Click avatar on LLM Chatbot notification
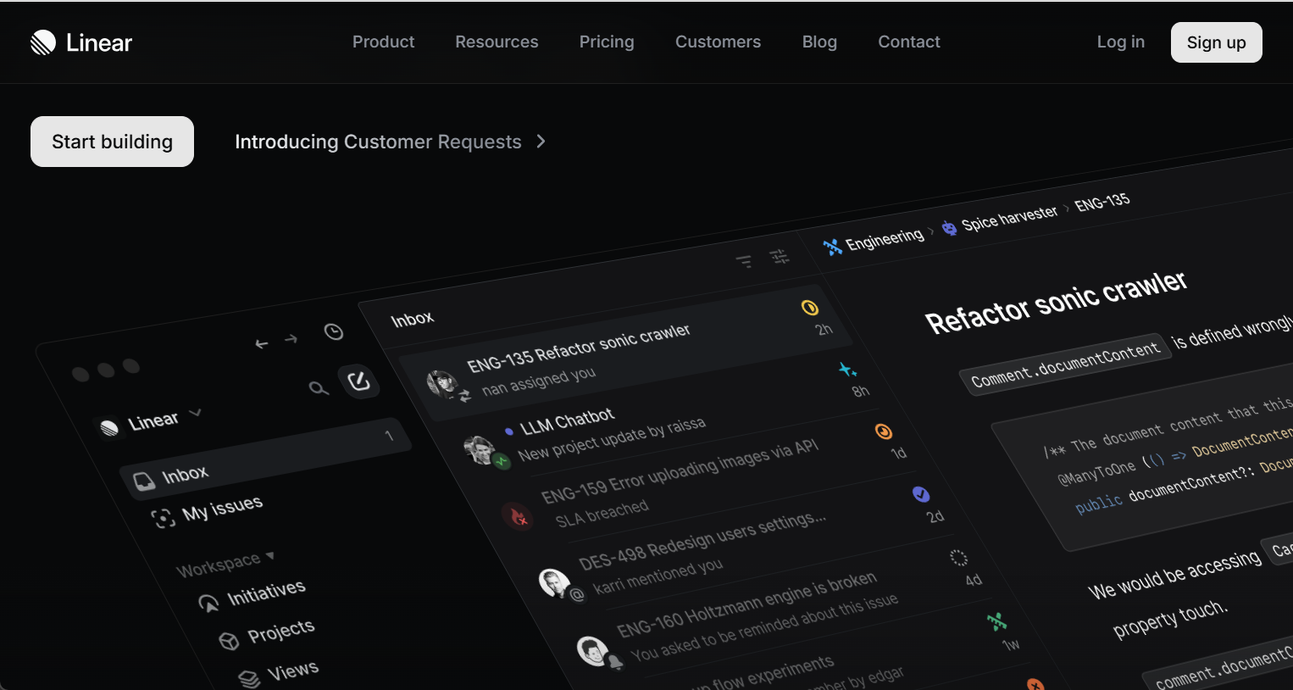 [480, 448]
